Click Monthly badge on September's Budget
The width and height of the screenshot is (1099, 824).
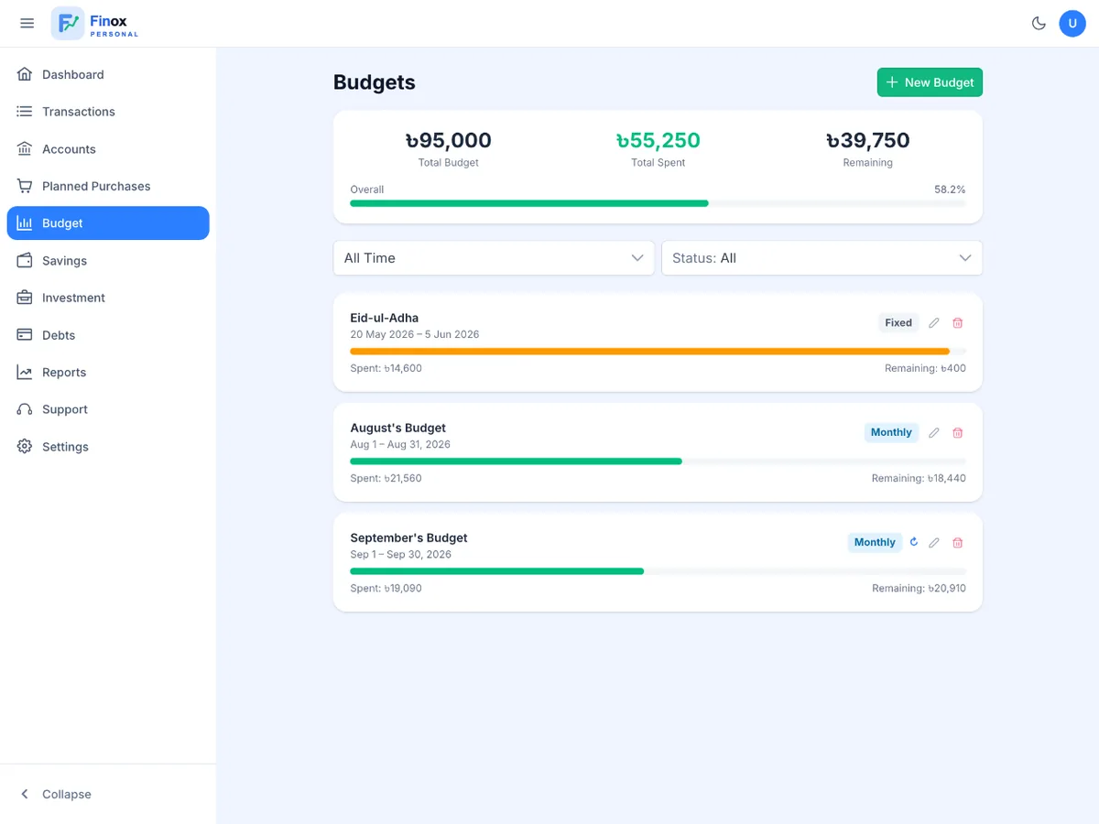tap(875, 542)
